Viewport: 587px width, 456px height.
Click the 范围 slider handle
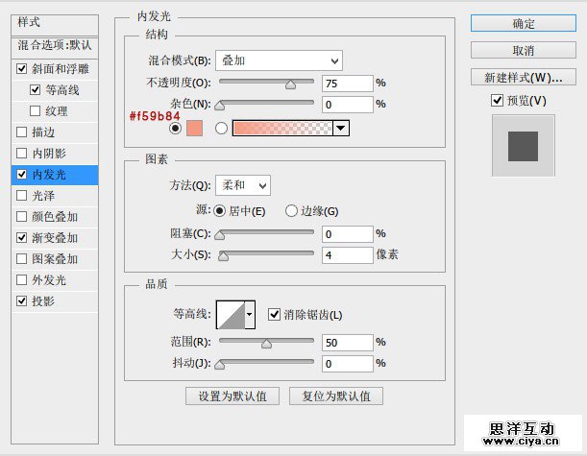point(266,344)
